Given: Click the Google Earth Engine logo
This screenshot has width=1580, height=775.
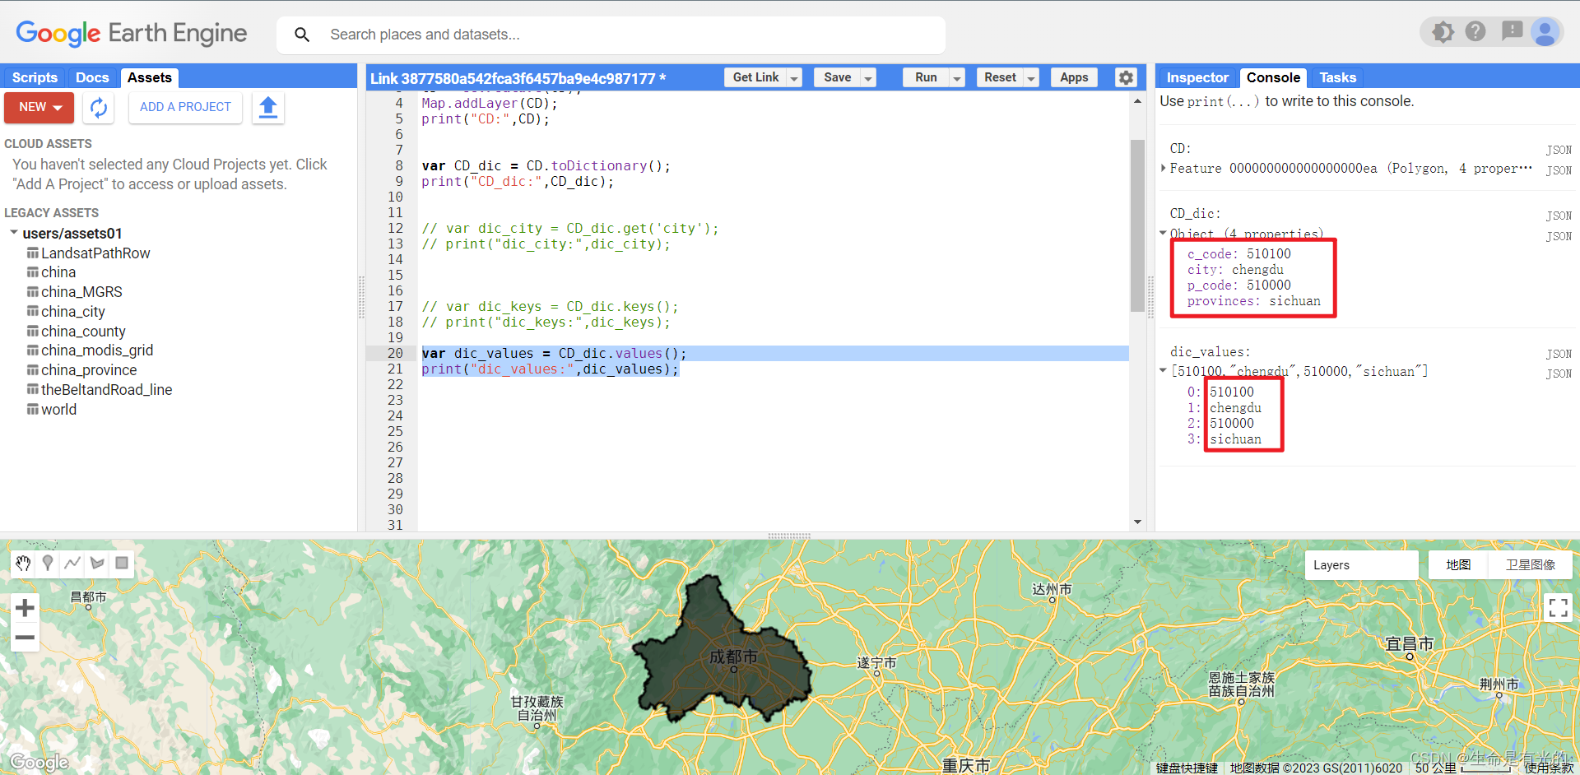Looking at the screenshot, I should [x=132, y=33].
